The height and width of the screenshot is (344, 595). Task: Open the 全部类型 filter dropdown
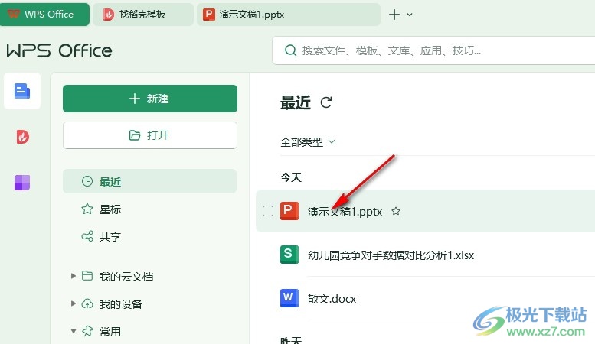click(x=308, y=142)
